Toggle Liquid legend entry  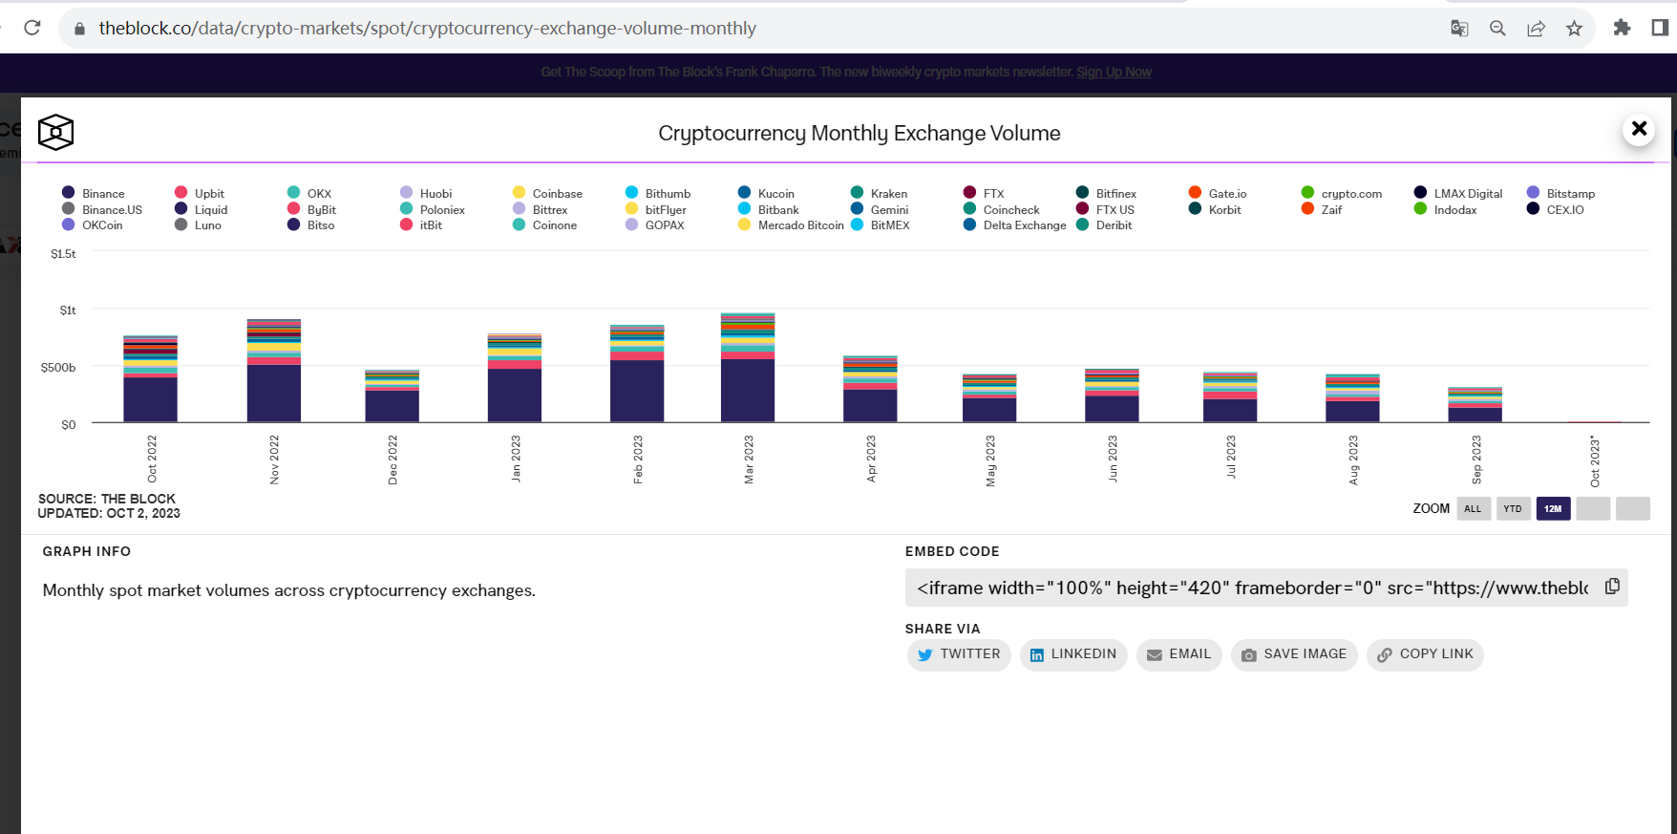[x=201, y=209]
